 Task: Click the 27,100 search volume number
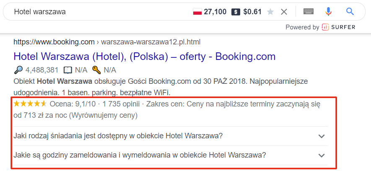point(215,12)
